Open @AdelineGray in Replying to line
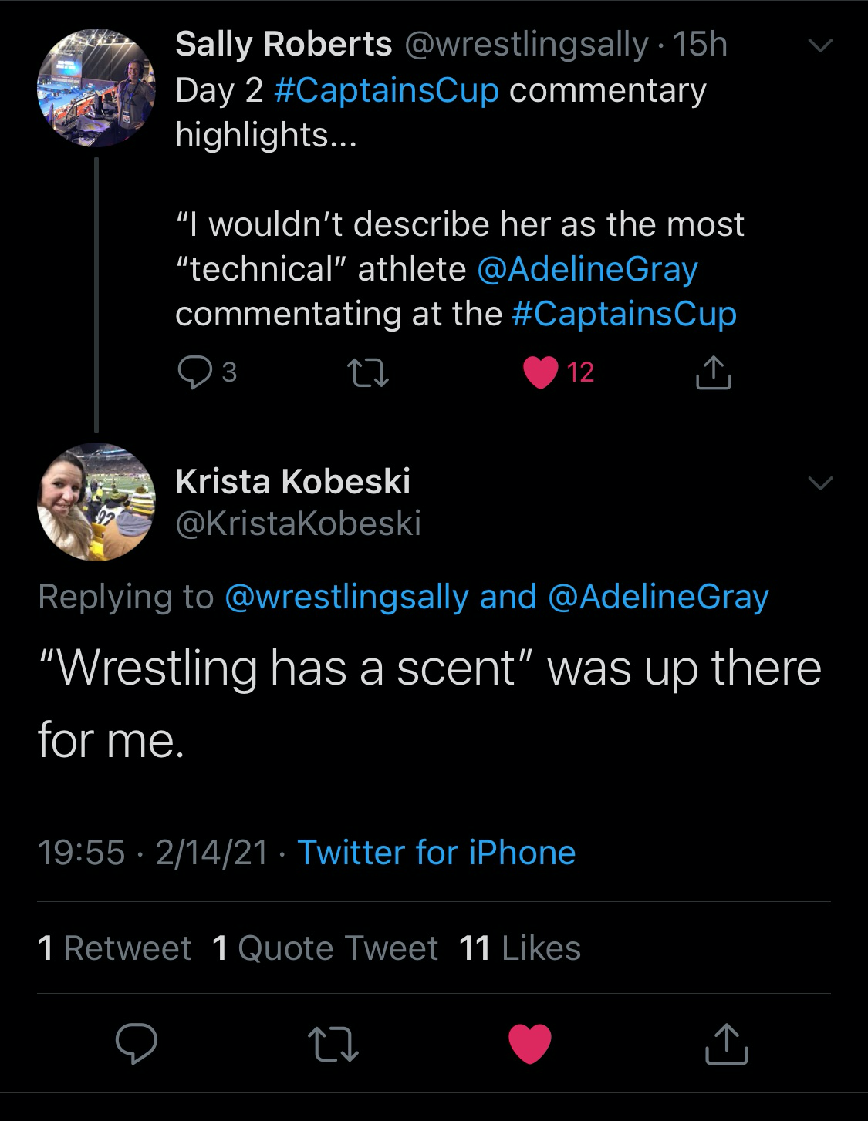 (658, 598)
